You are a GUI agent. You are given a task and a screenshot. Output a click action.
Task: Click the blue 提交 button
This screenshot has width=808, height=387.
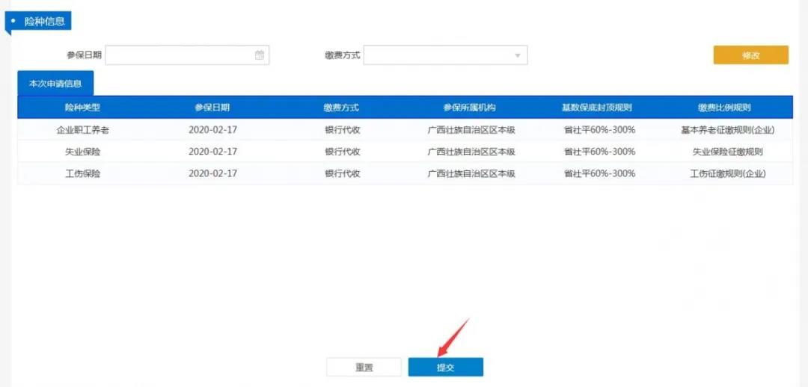(x=445, y=368)
